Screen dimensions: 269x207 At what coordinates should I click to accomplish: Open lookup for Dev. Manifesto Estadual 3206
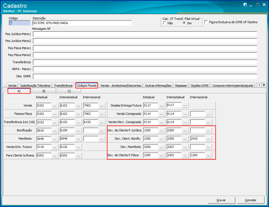pos(161,147)
